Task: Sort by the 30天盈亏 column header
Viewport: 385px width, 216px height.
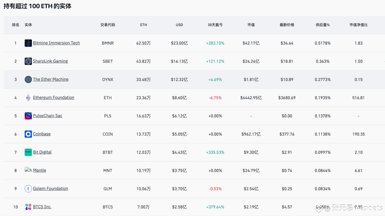Action: pyautogui.click(x=215, y=25)
